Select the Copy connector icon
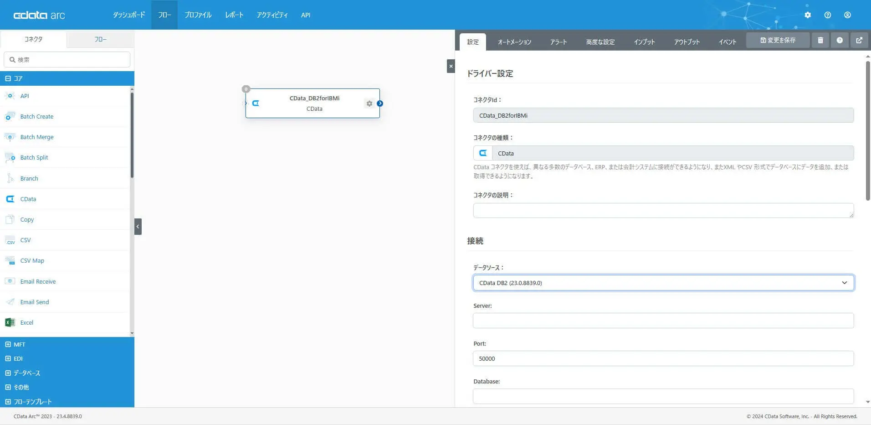The image size is (871, 425). pos(10,219)
